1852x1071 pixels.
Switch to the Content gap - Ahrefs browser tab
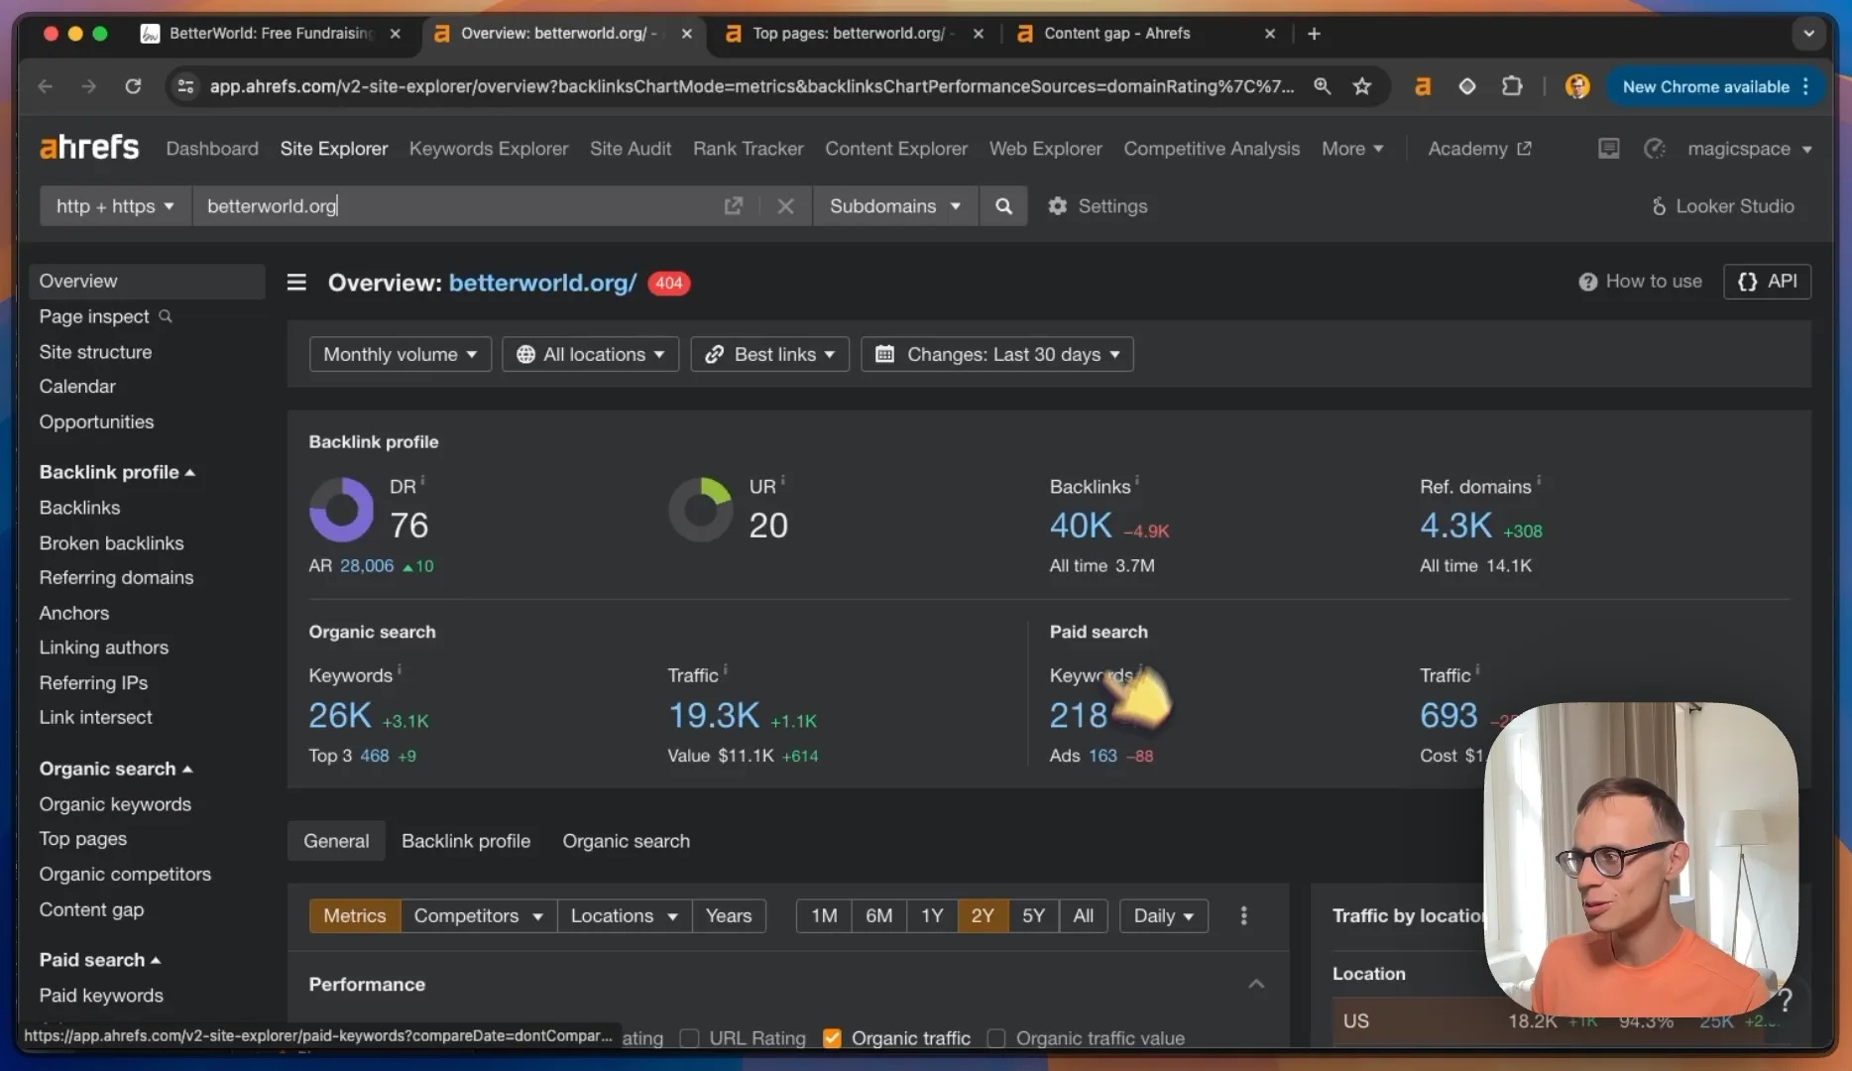[x=1144, y=33]
